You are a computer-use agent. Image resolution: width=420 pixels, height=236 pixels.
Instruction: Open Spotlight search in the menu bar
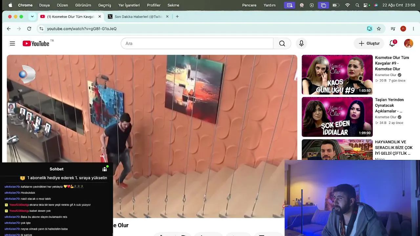pos(357,5)
